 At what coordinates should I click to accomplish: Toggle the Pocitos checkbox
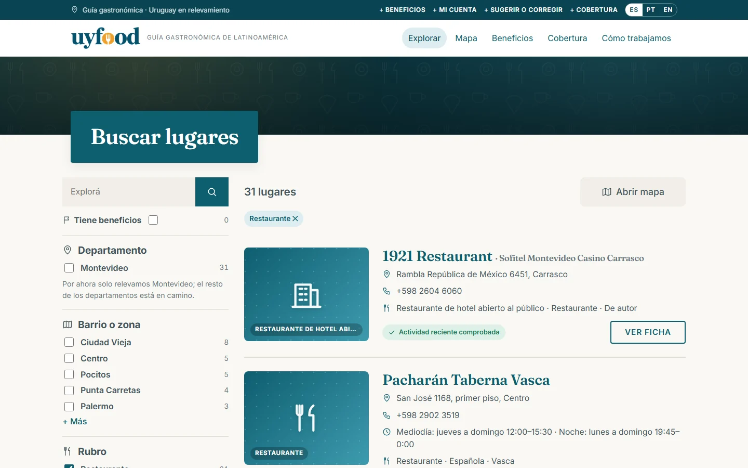(x=69, y=374)
